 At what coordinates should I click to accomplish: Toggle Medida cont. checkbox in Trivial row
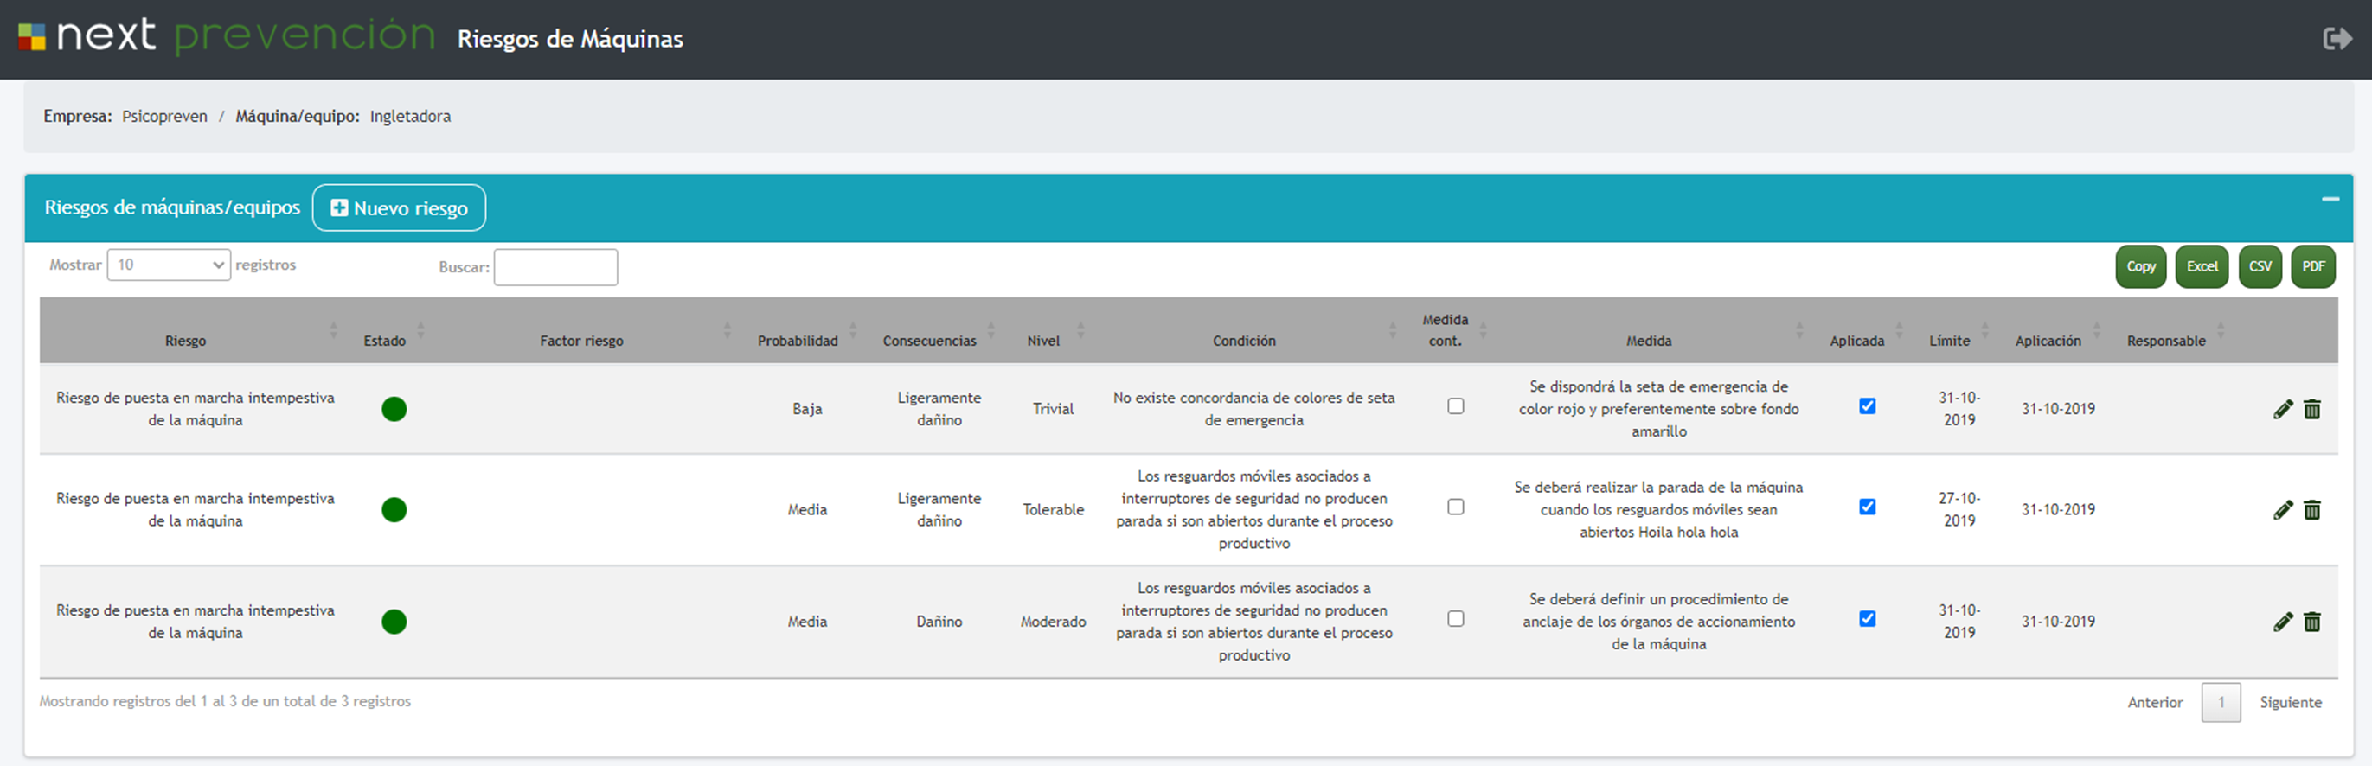point(1456,406)
